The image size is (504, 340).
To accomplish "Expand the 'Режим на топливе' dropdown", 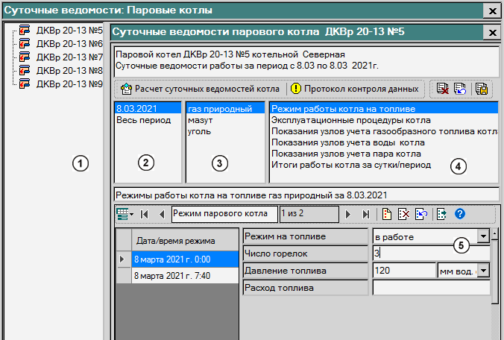I will point(483,236).
